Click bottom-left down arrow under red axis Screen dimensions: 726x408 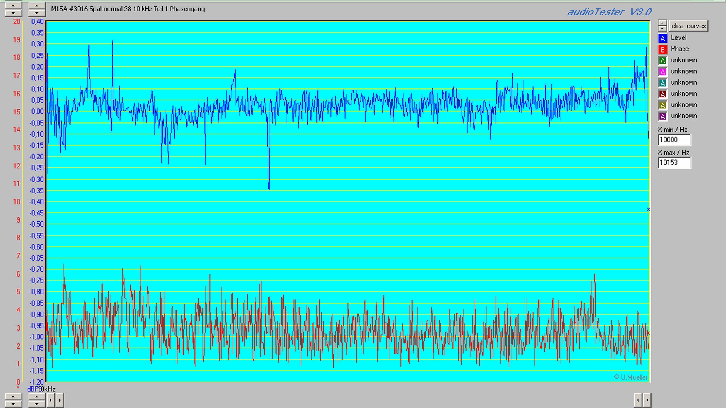point(13,404)
